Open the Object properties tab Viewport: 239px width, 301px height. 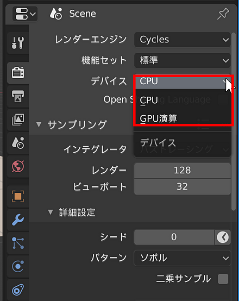(x=18, y=196)
